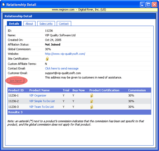Open the Sales Links tab
Screen dimensions: 159x151
pyautogui.click(x=46, y=24)
